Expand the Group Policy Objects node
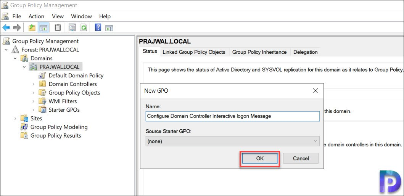 [33, 93]
